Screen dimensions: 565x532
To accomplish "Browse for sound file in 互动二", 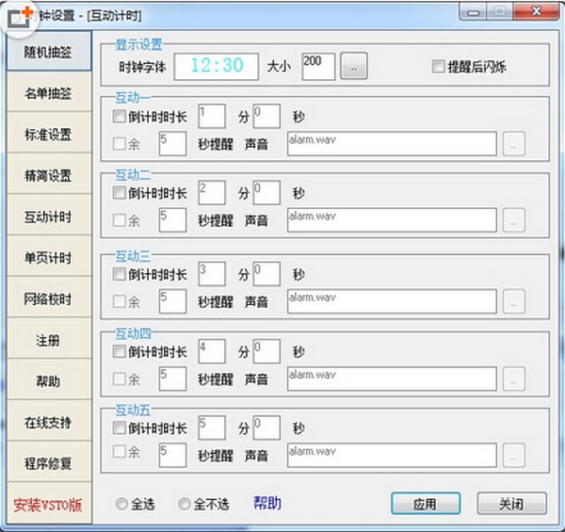I will 514,220.
